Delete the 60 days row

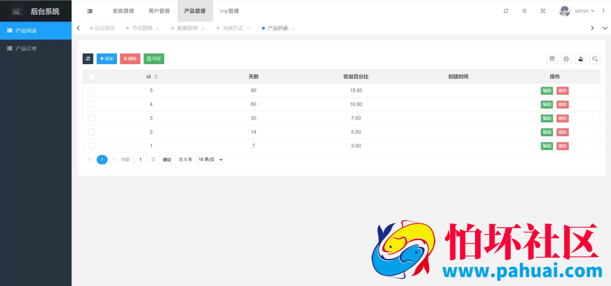tap(563, 105)
